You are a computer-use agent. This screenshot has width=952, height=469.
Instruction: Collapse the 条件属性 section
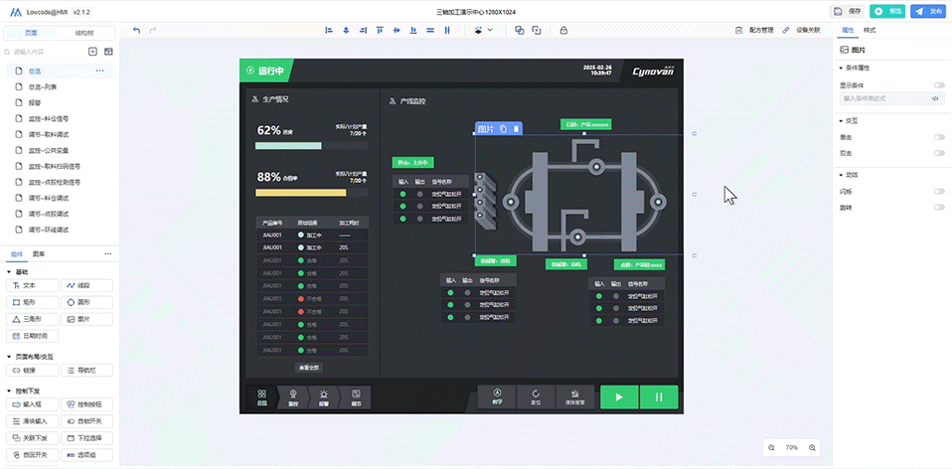[841, 68]
